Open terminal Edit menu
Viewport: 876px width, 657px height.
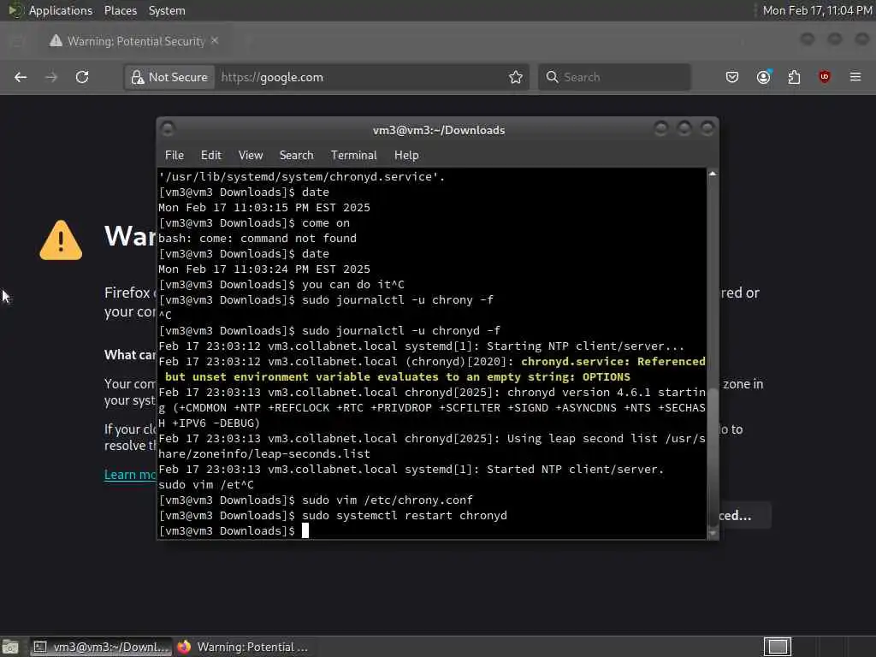[210, 156]
